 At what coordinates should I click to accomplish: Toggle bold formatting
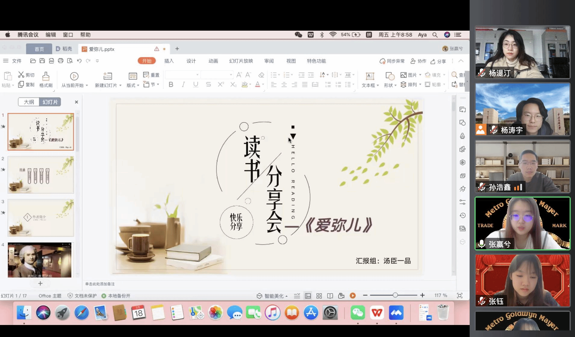(x=171, y=85)
